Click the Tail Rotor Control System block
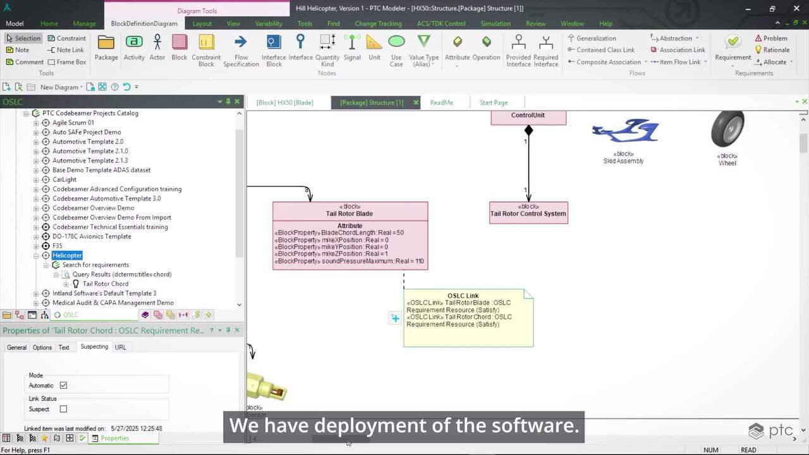 [x=528, y=214]
